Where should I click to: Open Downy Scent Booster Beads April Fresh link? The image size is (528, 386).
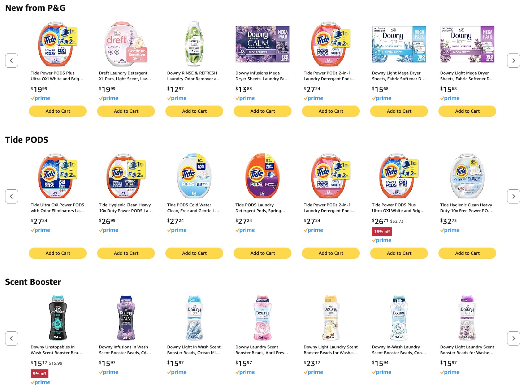(x=261, y=350)
